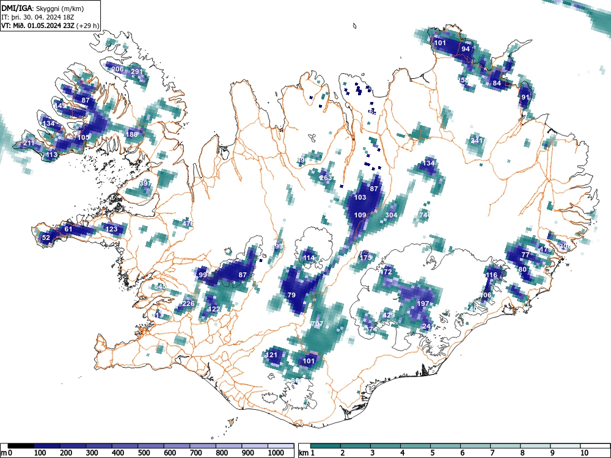
Task: Click the visibility value '114' on the map
Action: pyautogui.click(x=309, y=258)
